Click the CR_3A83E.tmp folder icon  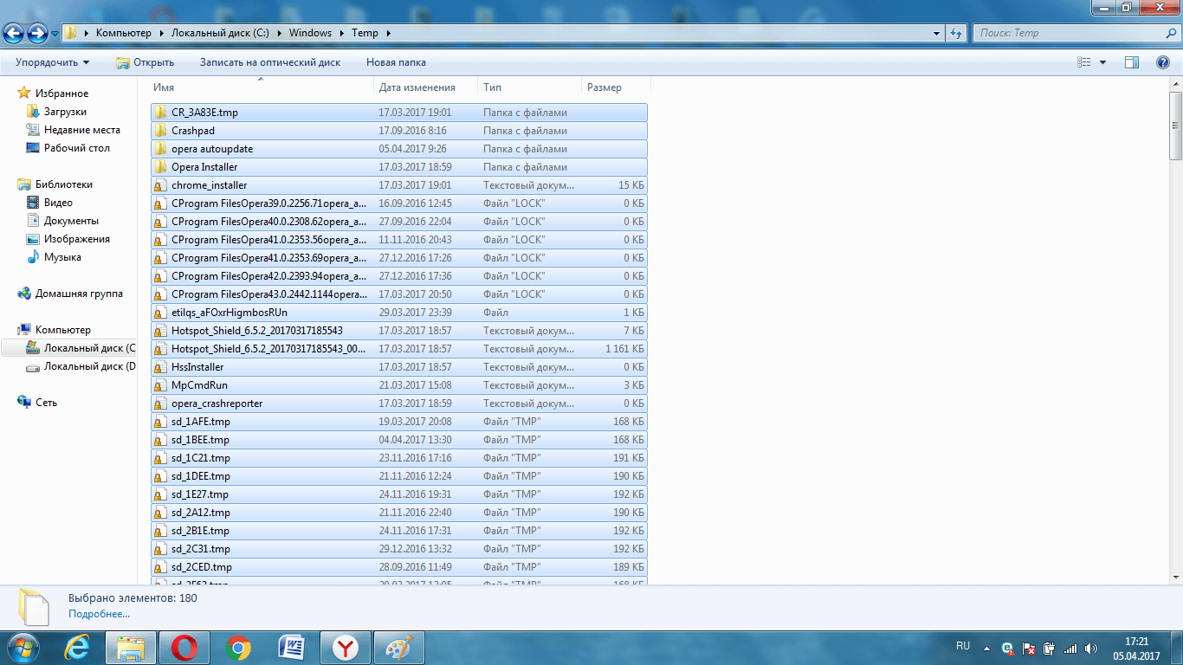(160, 113)
